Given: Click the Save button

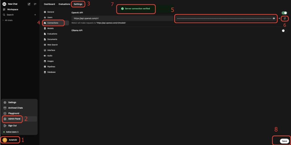Looking at the screenshot, I should pyautogui.click(x=284, y=141).
